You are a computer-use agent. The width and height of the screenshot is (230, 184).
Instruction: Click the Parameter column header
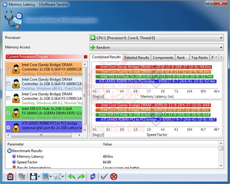tap(53, 144)
